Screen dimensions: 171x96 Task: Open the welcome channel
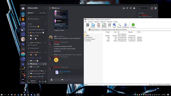(x=37, y=27)
